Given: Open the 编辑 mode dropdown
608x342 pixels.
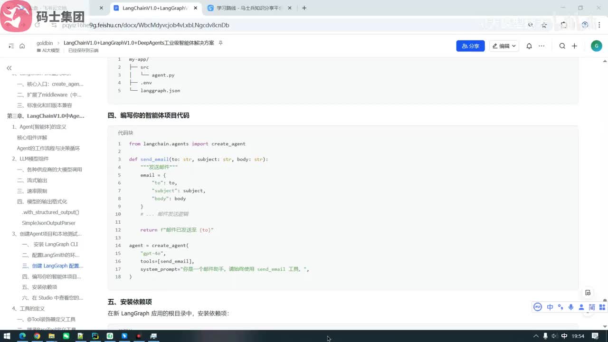Looking at the screenshot, I should (504, 46).
